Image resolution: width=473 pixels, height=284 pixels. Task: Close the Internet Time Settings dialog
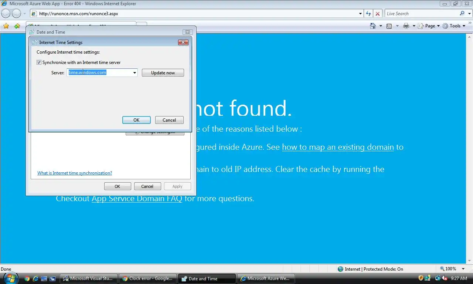point(183,42)
